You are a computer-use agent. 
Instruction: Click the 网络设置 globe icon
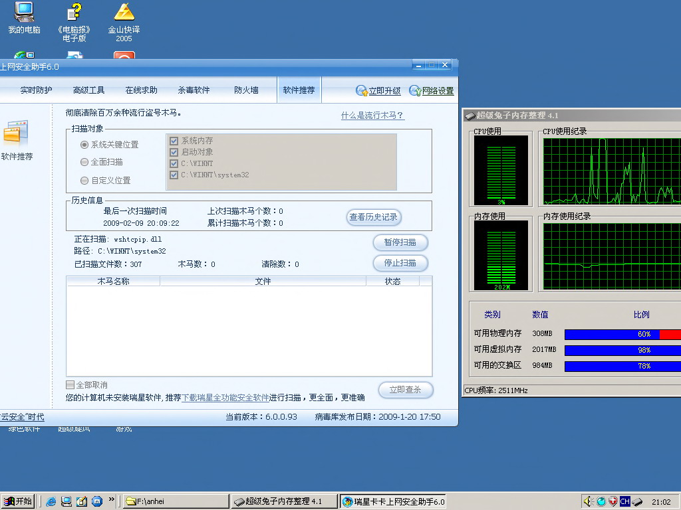pos(415,90)
